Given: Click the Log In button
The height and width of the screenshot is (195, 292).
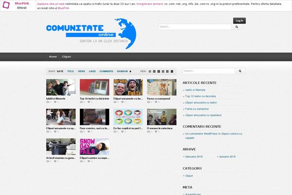Looking at the screenshot, I should (239, 20).
